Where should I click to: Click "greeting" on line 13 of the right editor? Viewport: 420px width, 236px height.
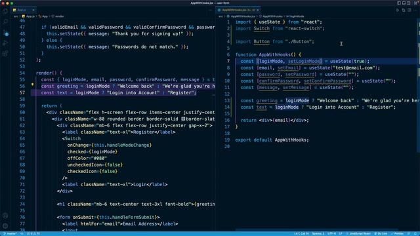pyautogui.click(x=267, y=100)
